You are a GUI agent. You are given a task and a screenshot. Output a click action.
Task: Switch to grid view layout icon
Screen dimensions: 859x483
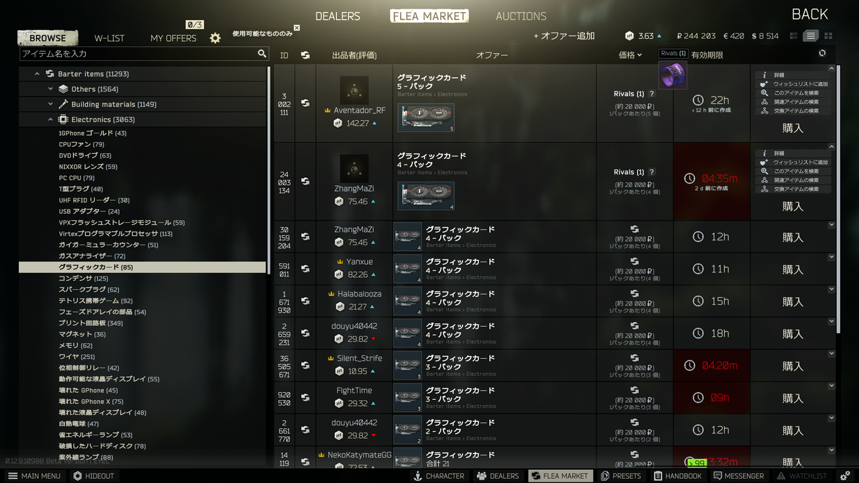(x=828, y=36)
